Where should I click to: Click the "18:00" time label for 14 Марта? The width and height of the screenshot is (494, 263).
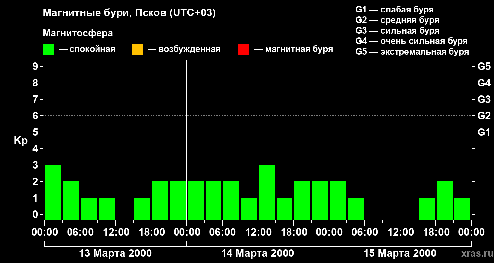[x=293, y=232]
